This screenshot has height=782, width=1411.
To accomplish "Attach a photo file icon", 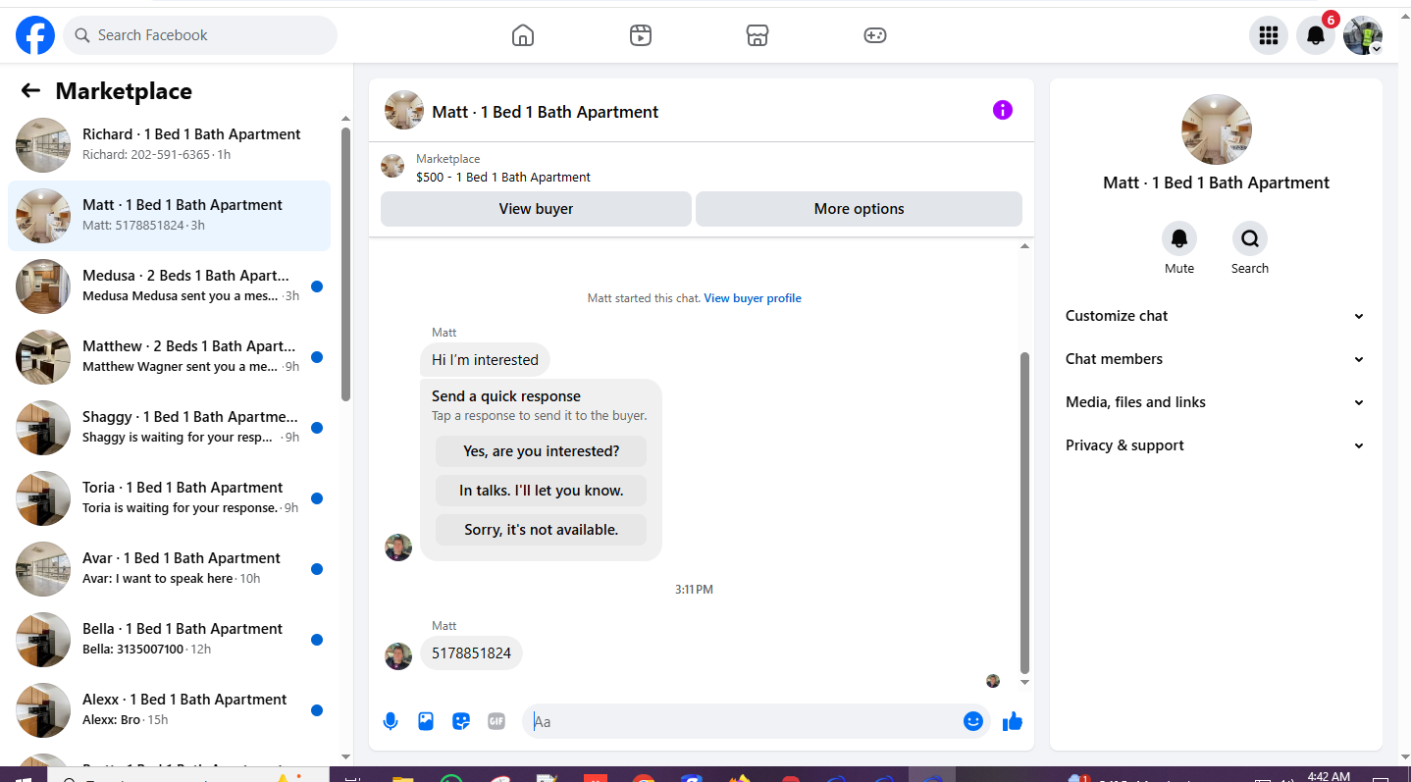I will pos(426,721).
